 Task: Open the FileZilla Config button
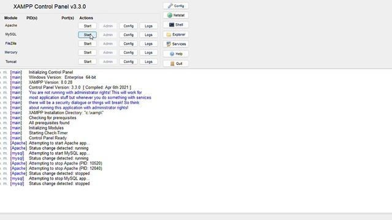(x=128, y=43)
